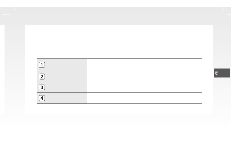
Task: Click the grey margin column left of page
Action: point(15,70)
